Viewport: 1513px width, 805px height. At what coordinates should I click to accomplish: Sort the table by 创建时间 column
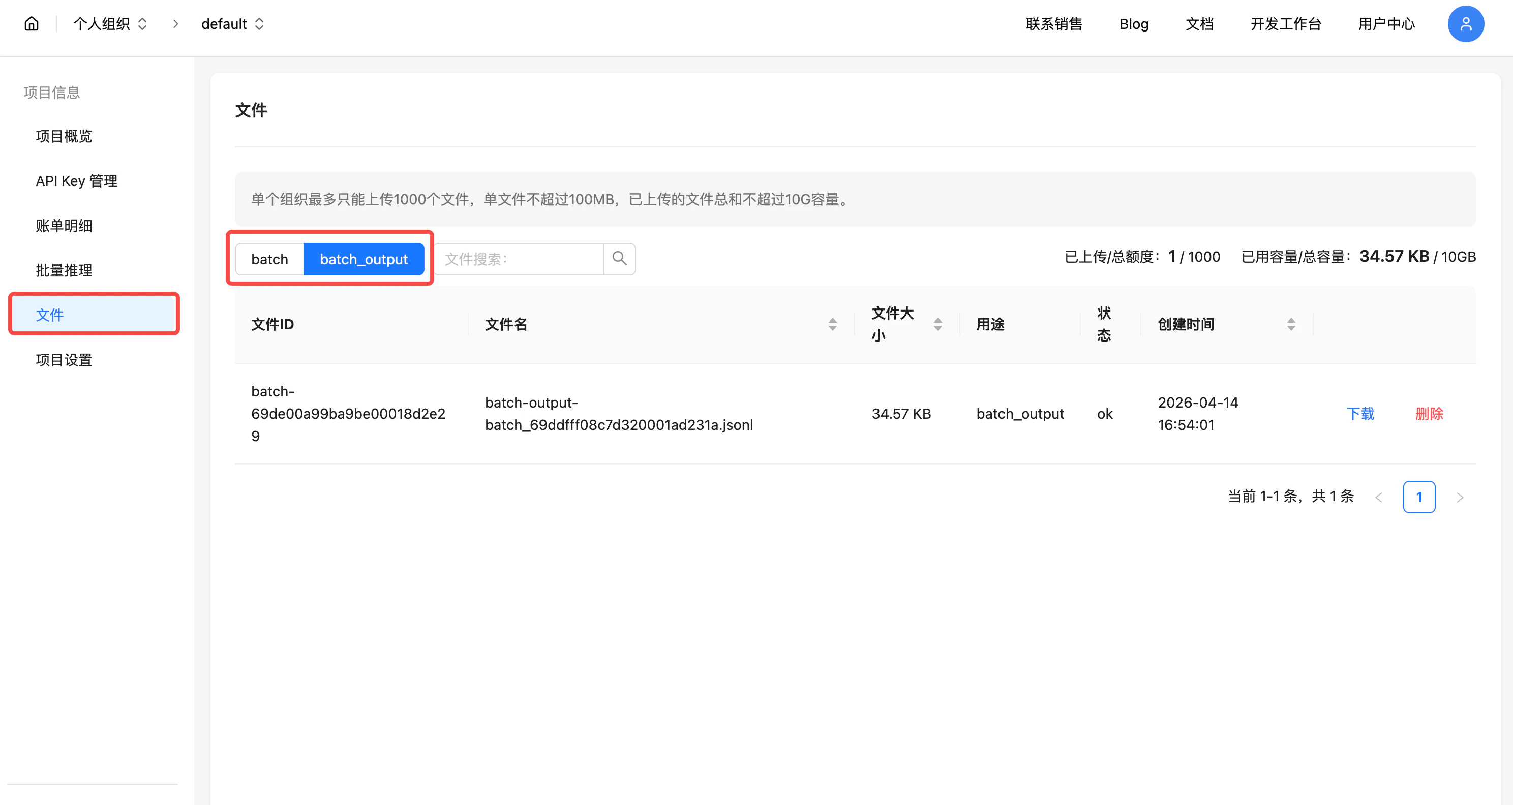pos(1291,324)
